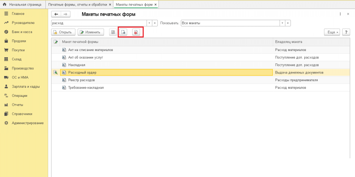
Task: Click the grayed-out standard template icon
Action: 113,32
